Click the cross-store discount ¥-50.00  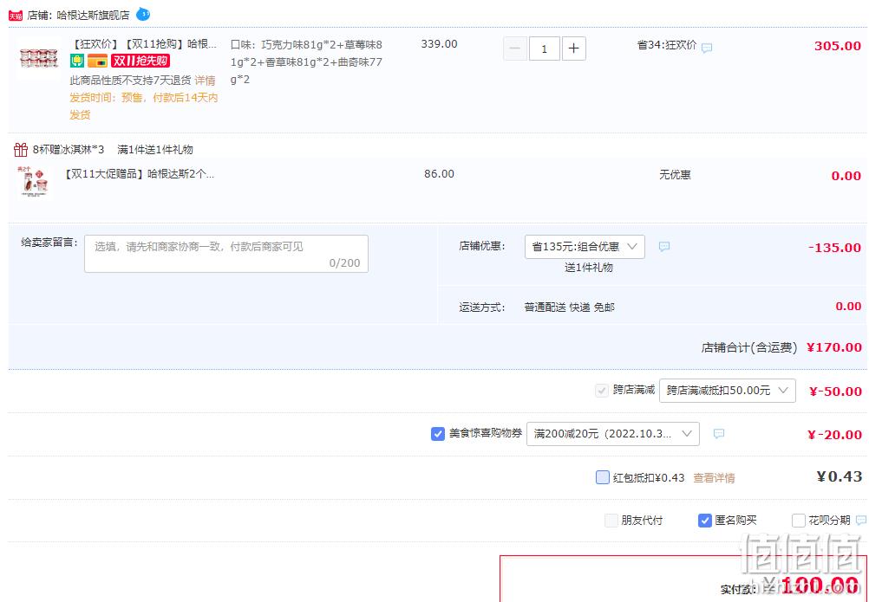[835, 392]
